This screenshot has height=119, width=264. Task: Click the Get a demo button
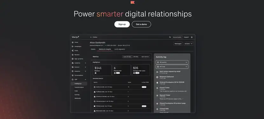tap(141, 24)
